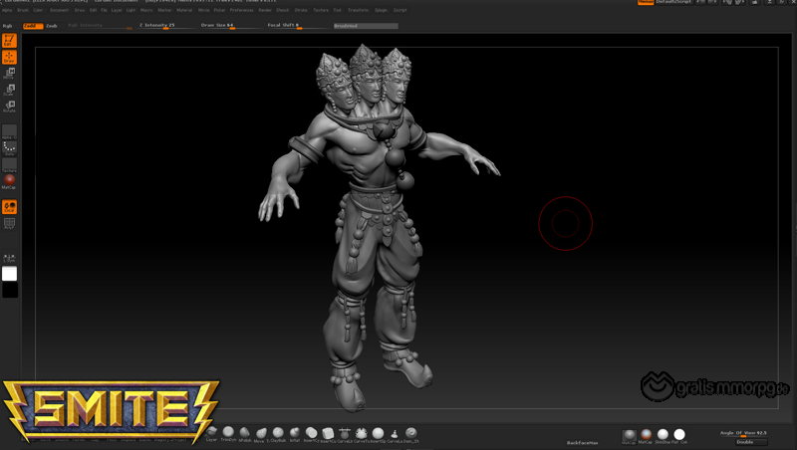Switch to the Move transform tool
This screenshot has height=450, width=797.
(x=9, y=73)
